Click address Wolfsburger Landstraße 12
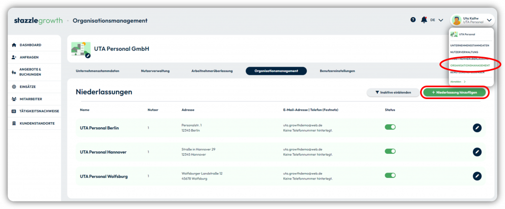 202,174
